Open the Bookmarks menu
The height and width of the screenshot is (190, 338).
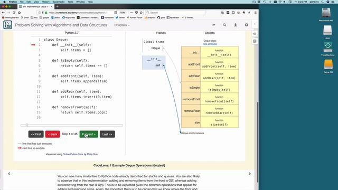point(59,2)
